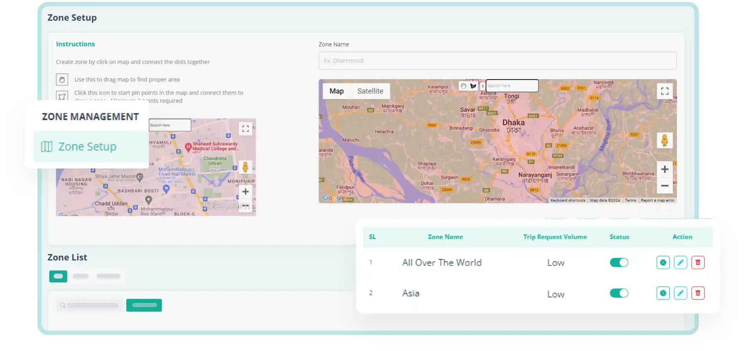Image resolution: width=745 pixels, height=351 pixels.
Task: Delete the All Over The World zone
Action: tap(698, 262)
